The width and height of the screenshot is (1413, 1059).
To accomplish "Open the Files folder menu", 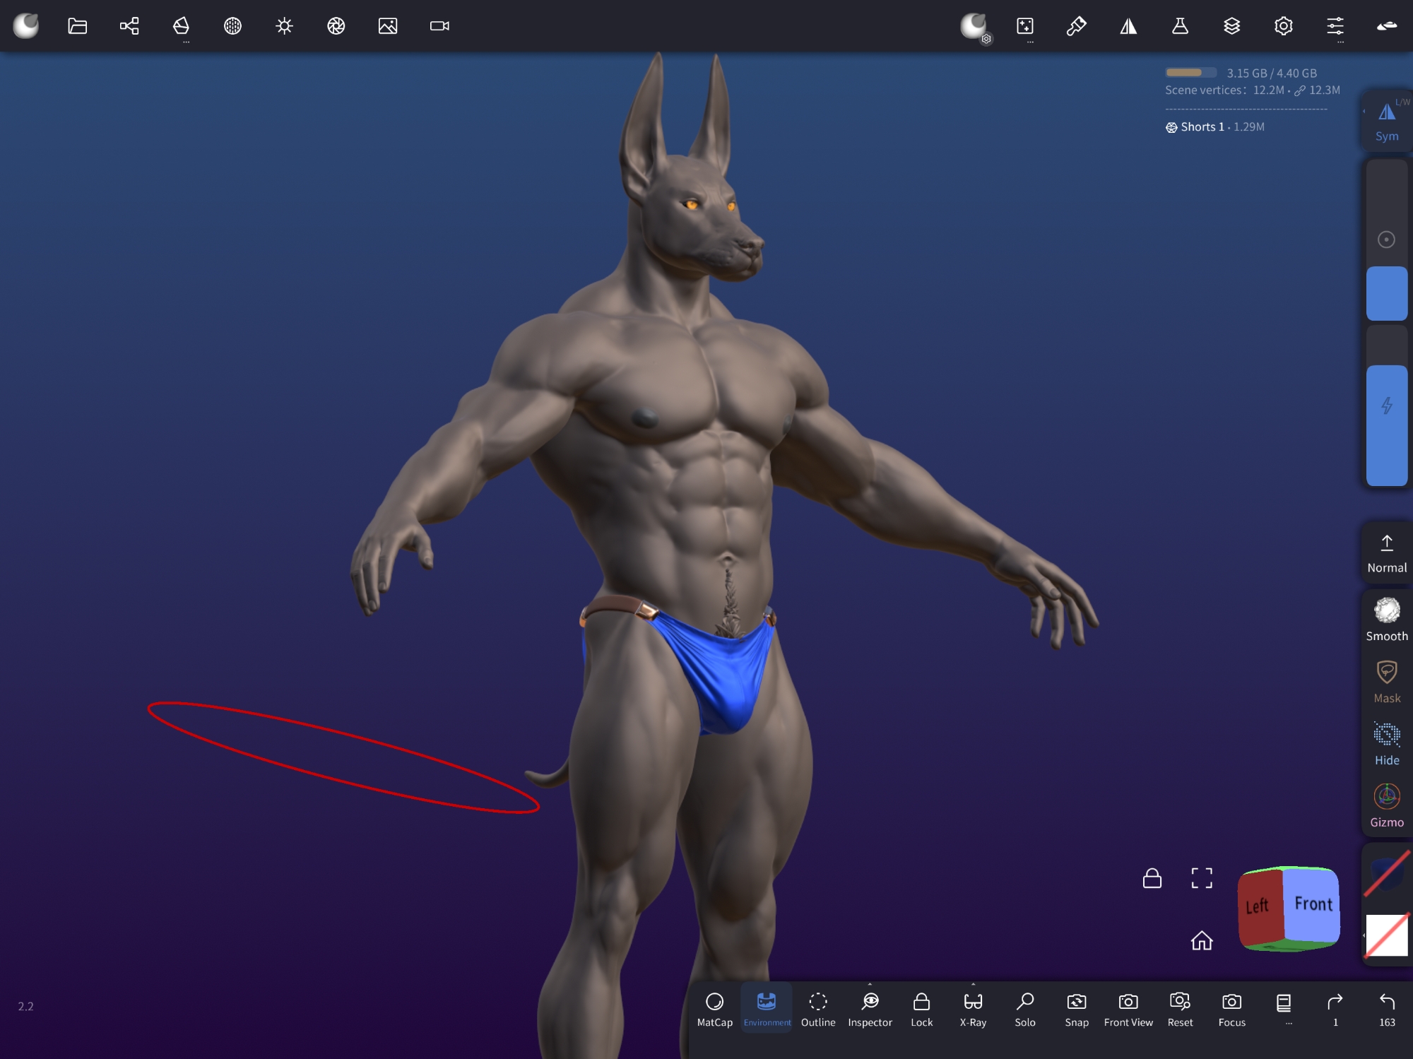I will pyautogui.click(x=77, y=26).
